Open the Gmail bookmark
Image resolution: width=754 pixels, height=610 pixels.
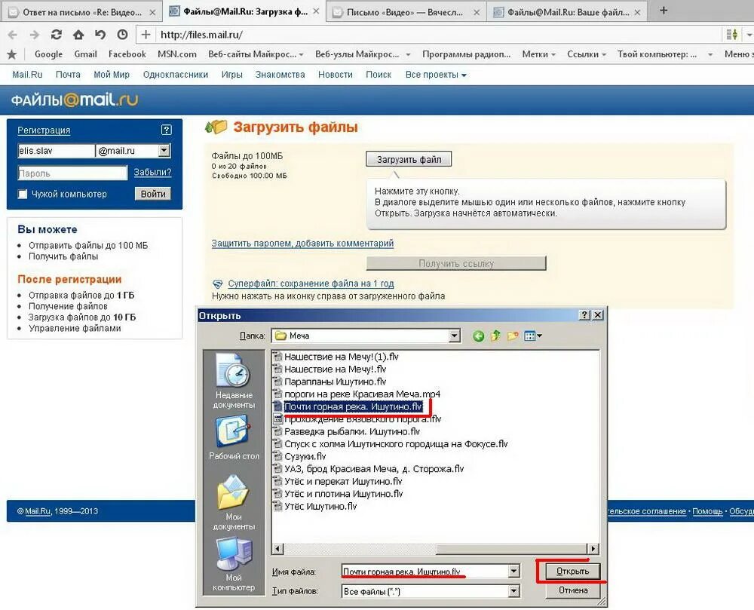click(86, 54)
